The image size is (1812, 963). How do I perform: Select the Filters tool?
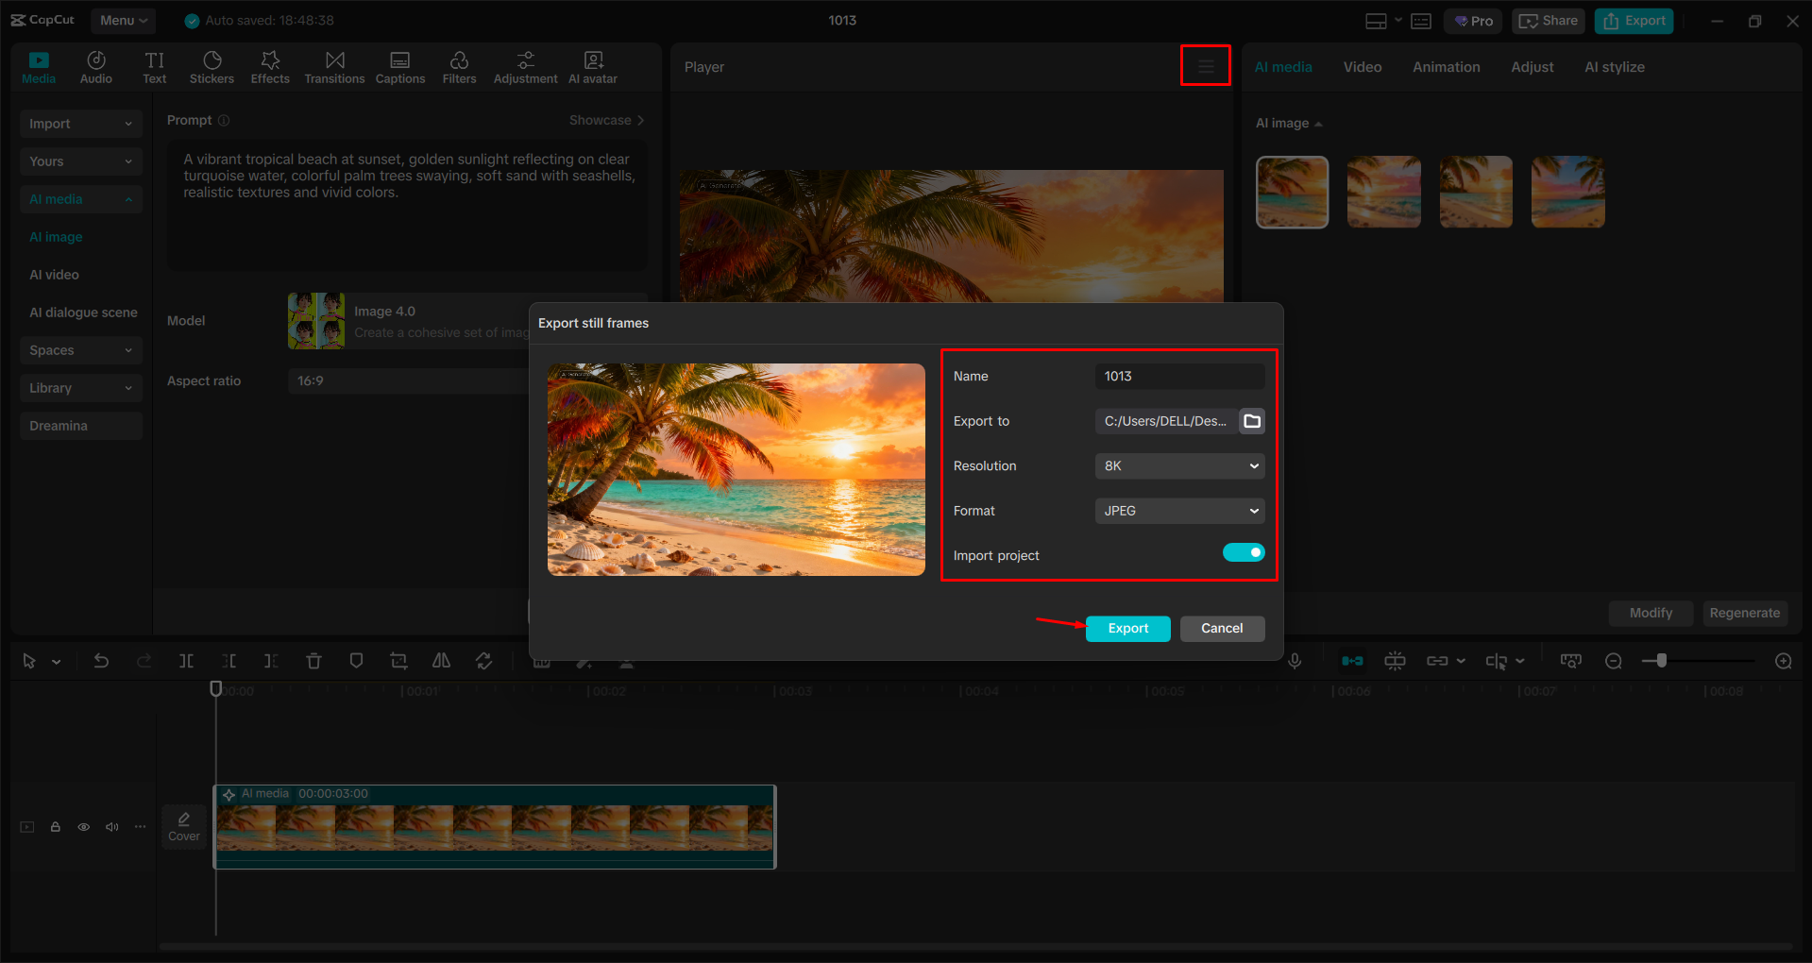point(459,66)
